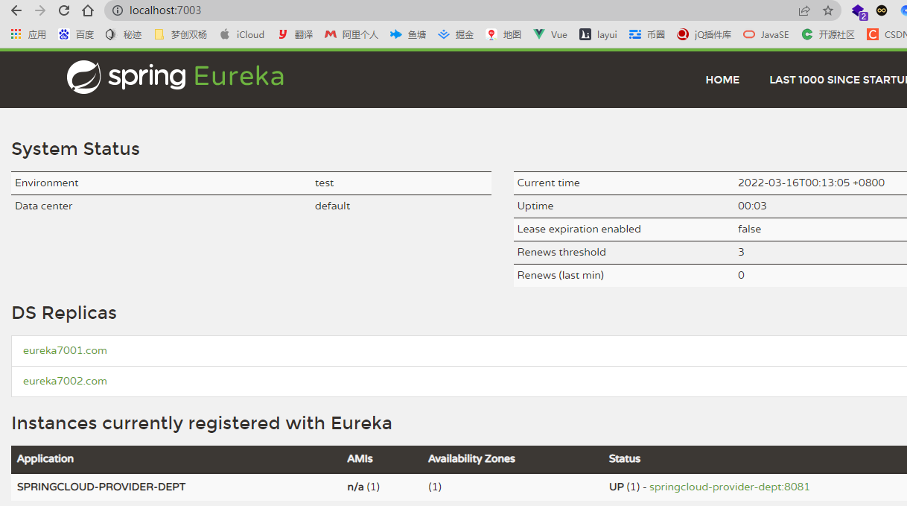Viewport: 907px width, 506px height.
Task: Open the 掘金 bookmark
Action: [456, 34]
